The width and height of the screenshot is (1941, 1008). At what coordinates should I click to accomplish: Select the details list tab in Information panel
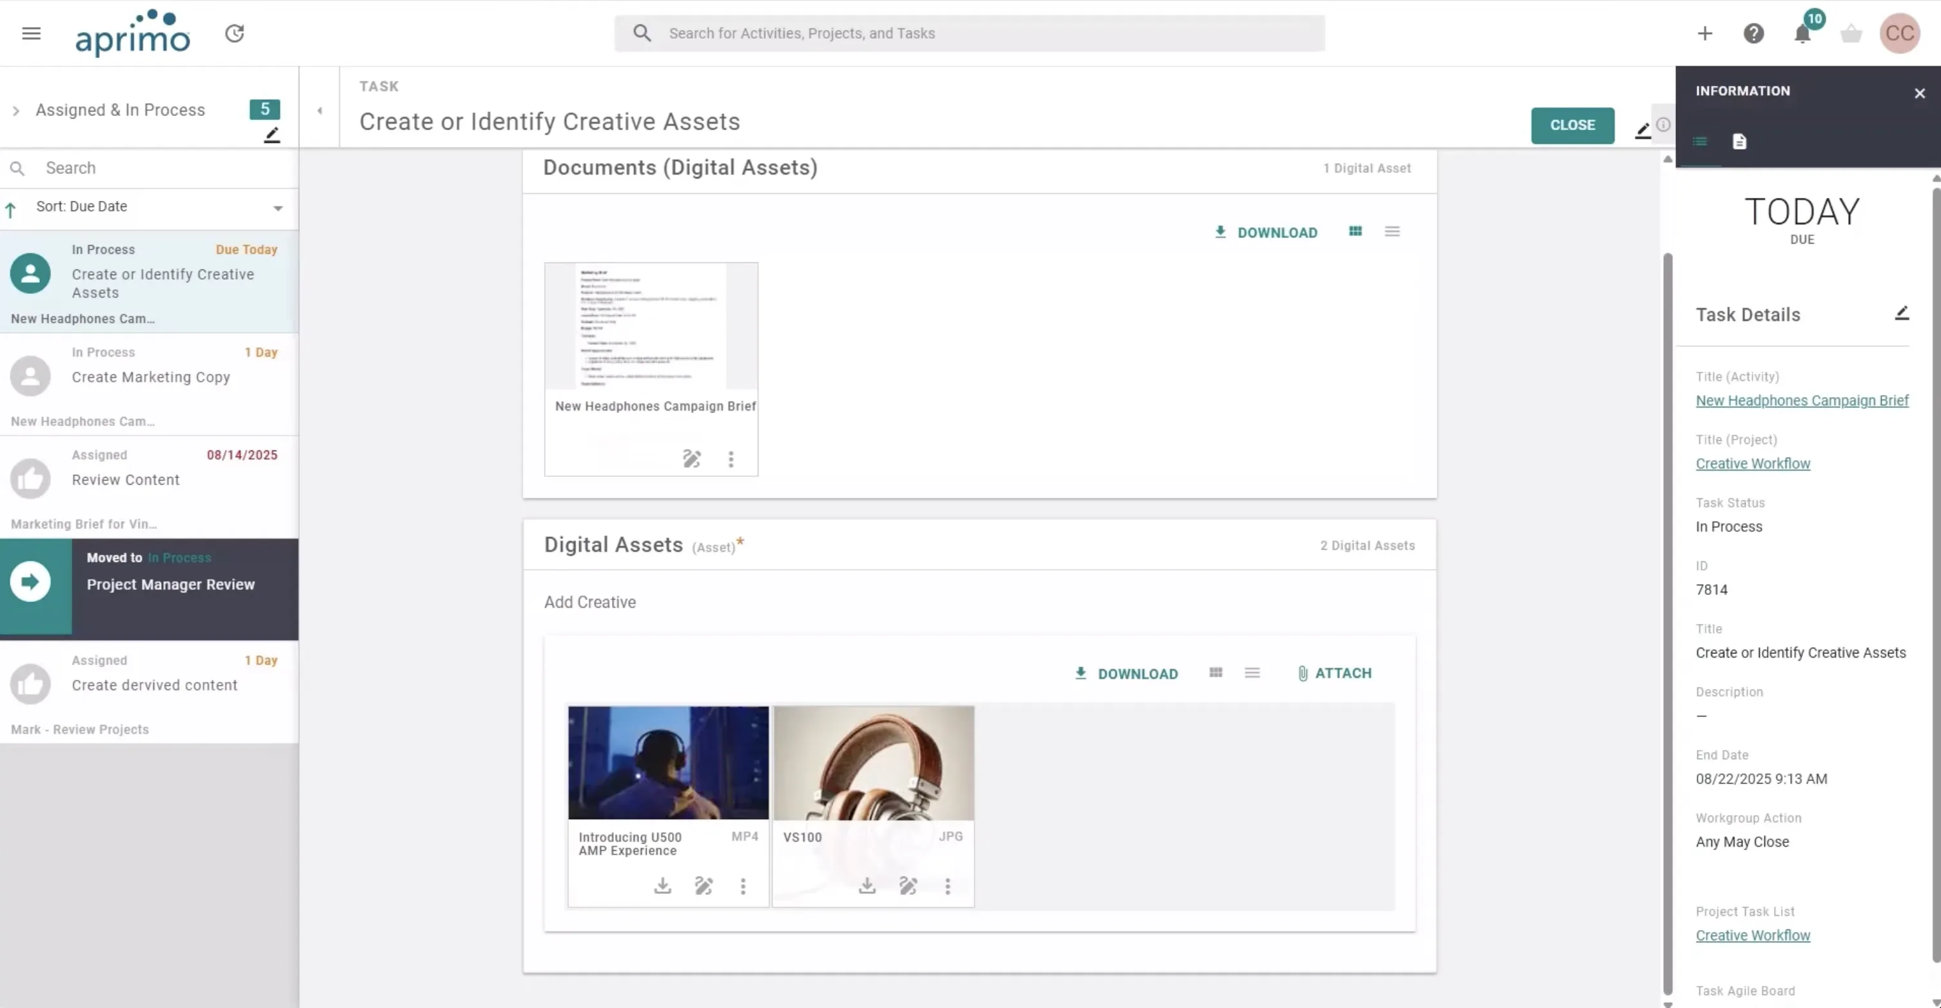(x=1699, y=142)
